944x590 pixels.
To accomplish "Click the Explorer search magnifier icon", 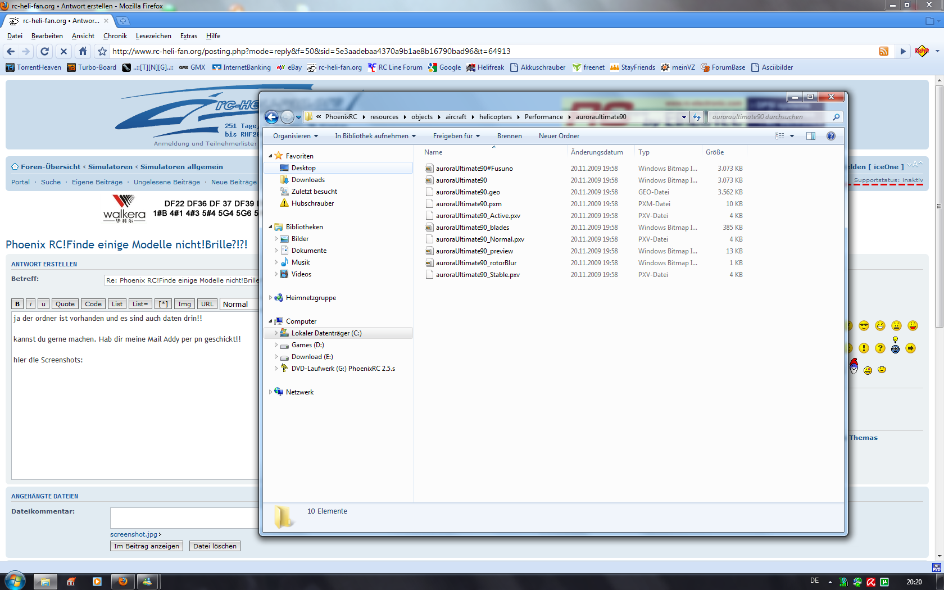I will [836, 117].
